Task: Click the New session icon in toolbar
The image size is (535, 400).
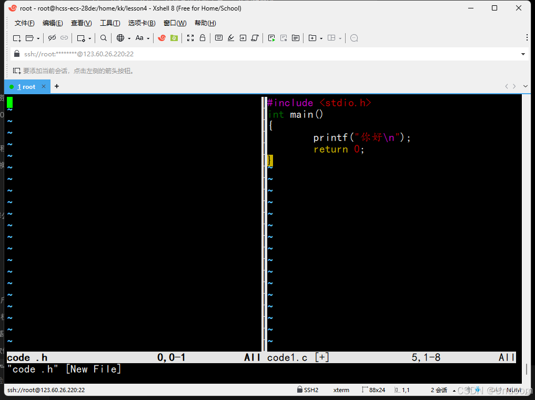Action: click(17, 38)
